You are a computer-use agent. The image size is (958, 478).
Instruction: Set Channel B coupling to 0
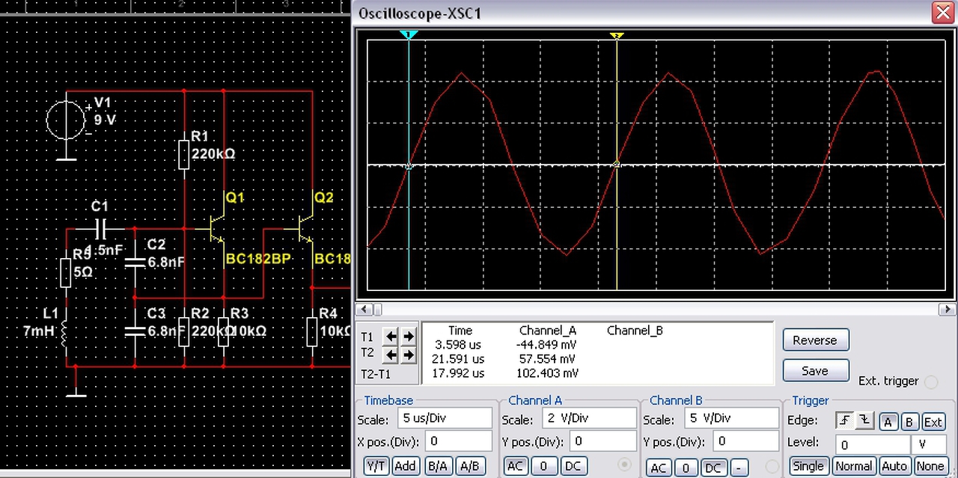pyautogui.click(x=686, y=468)
